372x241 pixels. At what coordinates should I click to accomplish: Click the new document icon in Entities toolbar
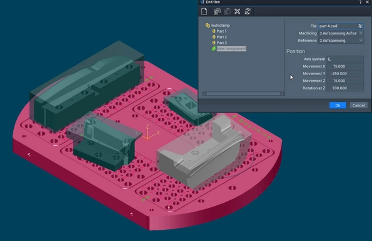point(204,11)
